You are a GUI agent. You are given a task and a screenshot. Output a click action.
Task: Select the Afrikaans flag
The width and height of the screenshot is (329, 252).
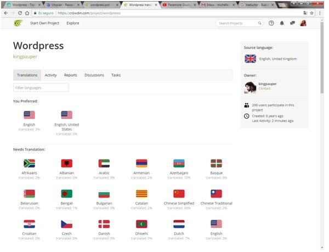(30, 164)
